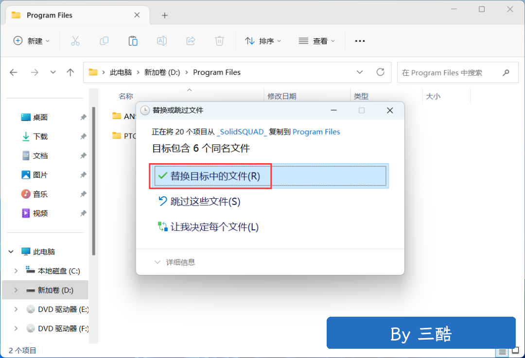The width and height of the screenshot is (525, 358).
Task: Select 本地磁盘 (C:) in navigation pane
Action: click(x=59, y=271)
